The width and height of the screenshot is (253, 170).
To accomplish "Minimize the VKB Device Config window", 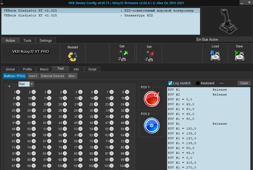I will 242,3.
